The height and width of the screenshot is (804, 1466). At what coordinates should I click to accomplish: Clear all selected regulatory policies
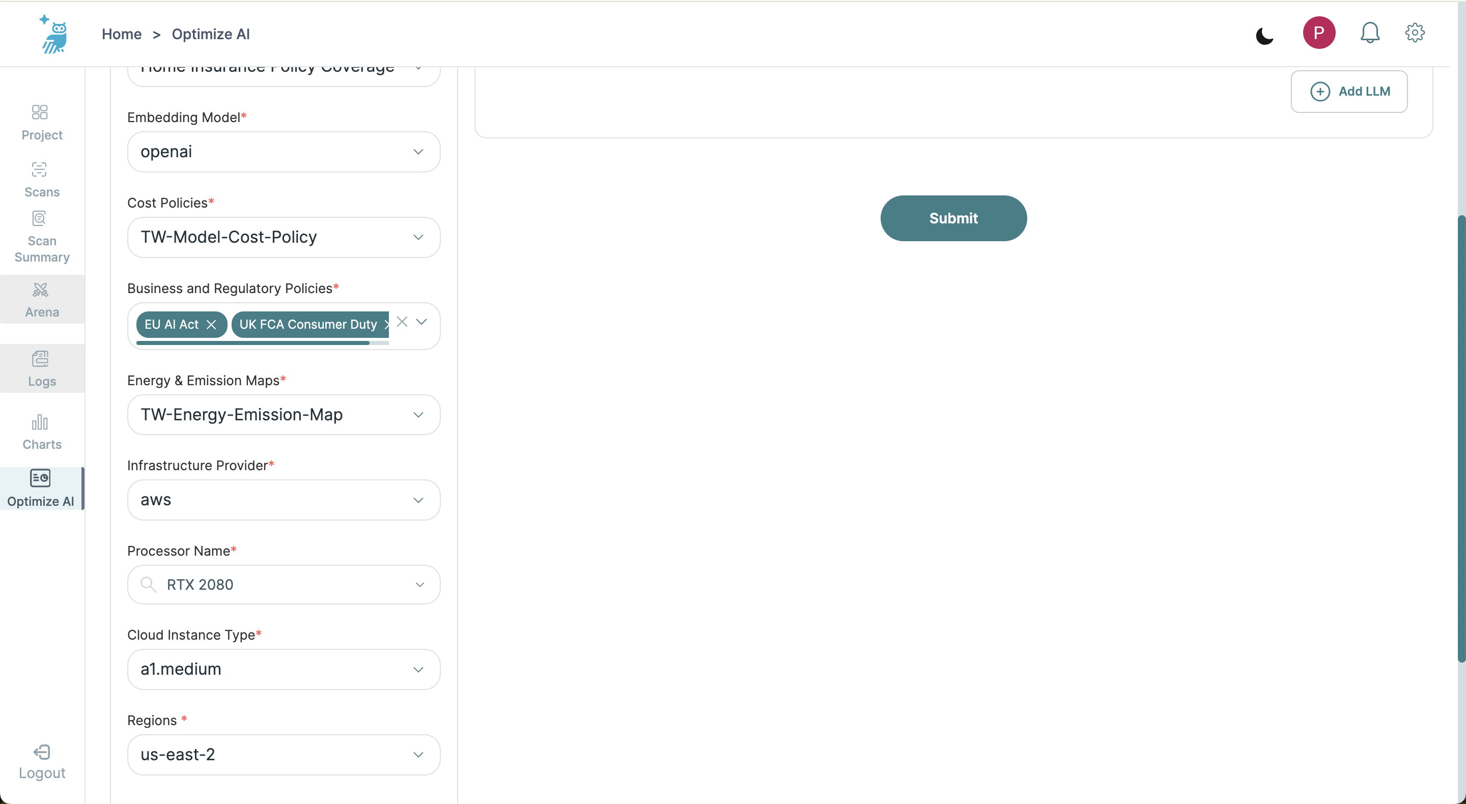coord(402,322)
